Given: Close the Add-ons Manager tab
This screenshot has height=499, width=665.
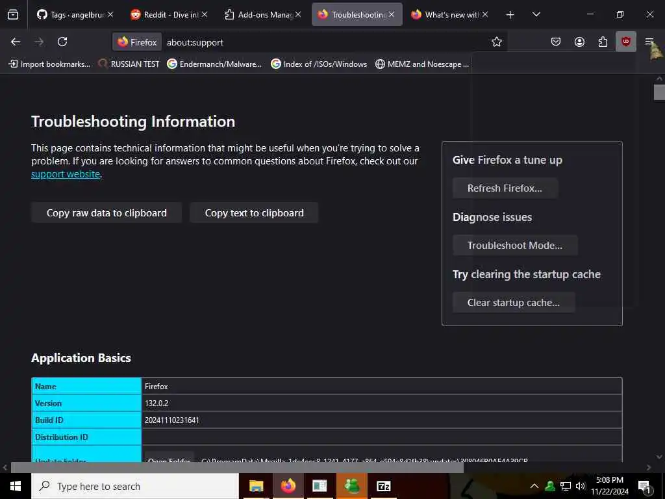Looking at the screenshot, I should point(298,14).
